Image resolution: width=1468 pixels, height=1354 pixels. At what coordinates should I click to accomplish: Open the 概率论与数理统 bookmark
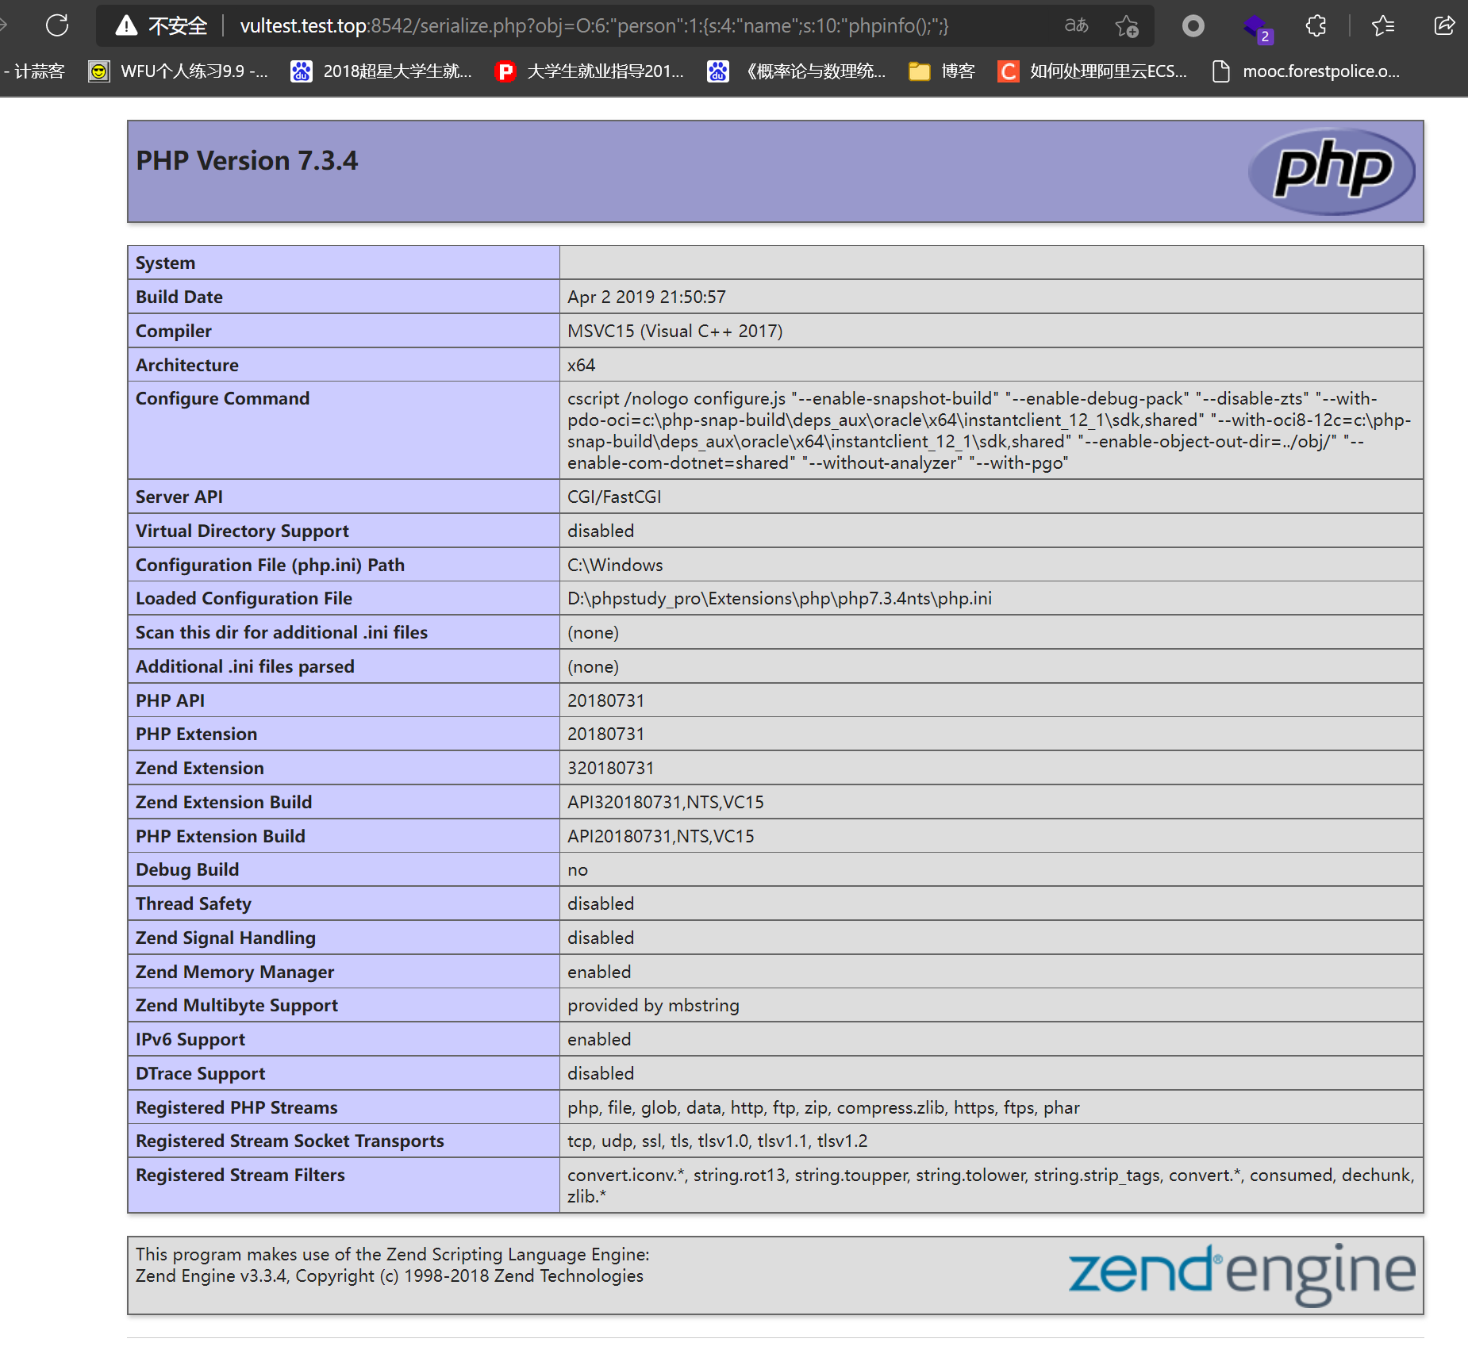point(801,71)
